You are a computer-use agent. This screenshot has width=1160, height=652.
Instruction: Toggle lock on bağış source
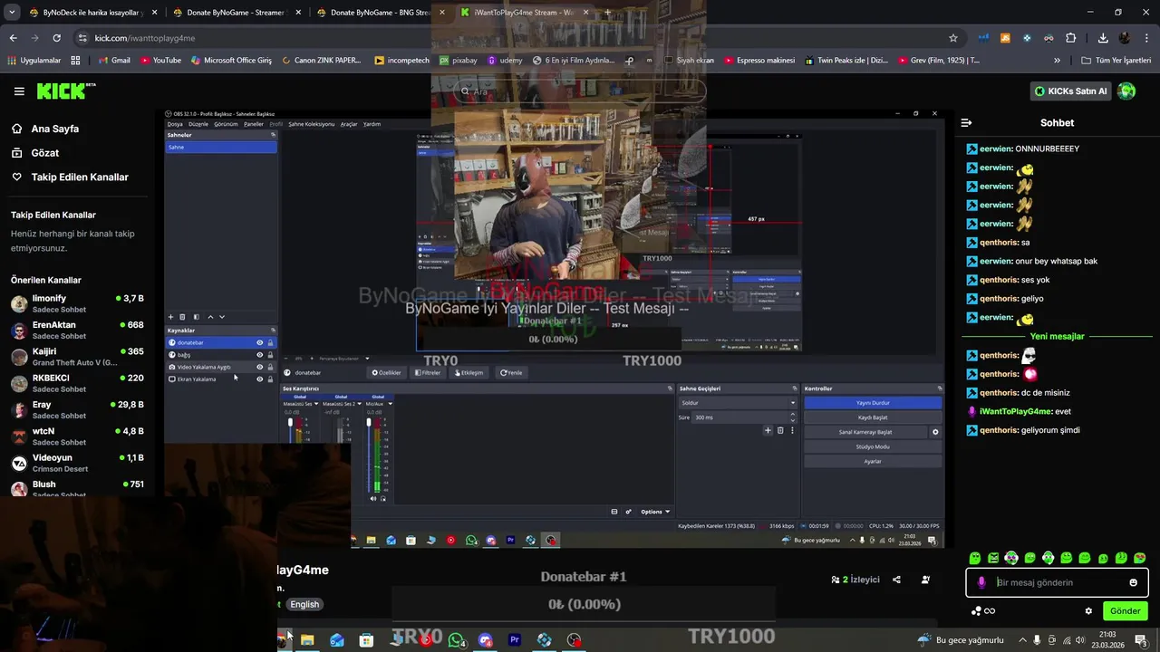[270, 355]
